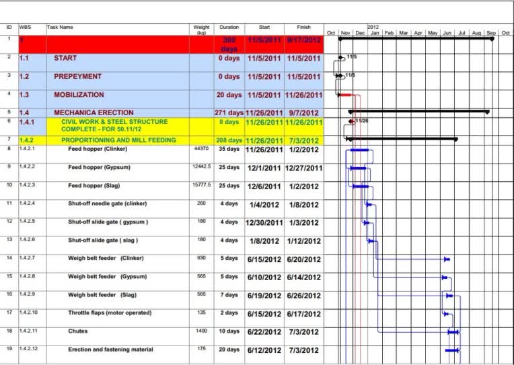Select the red MOBILIZATION Gantt bar
The height and width of the screenshot is (365, 514).
pos(345,95)
